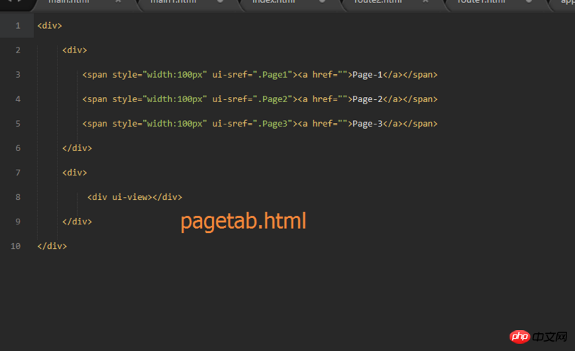Click line number 5 in the gutter
Screen dimensions: 575x351
tap(17, 124)
